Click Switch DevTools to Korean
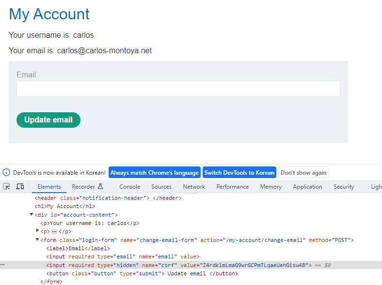 pyautogui.click(x=239, y=172)
